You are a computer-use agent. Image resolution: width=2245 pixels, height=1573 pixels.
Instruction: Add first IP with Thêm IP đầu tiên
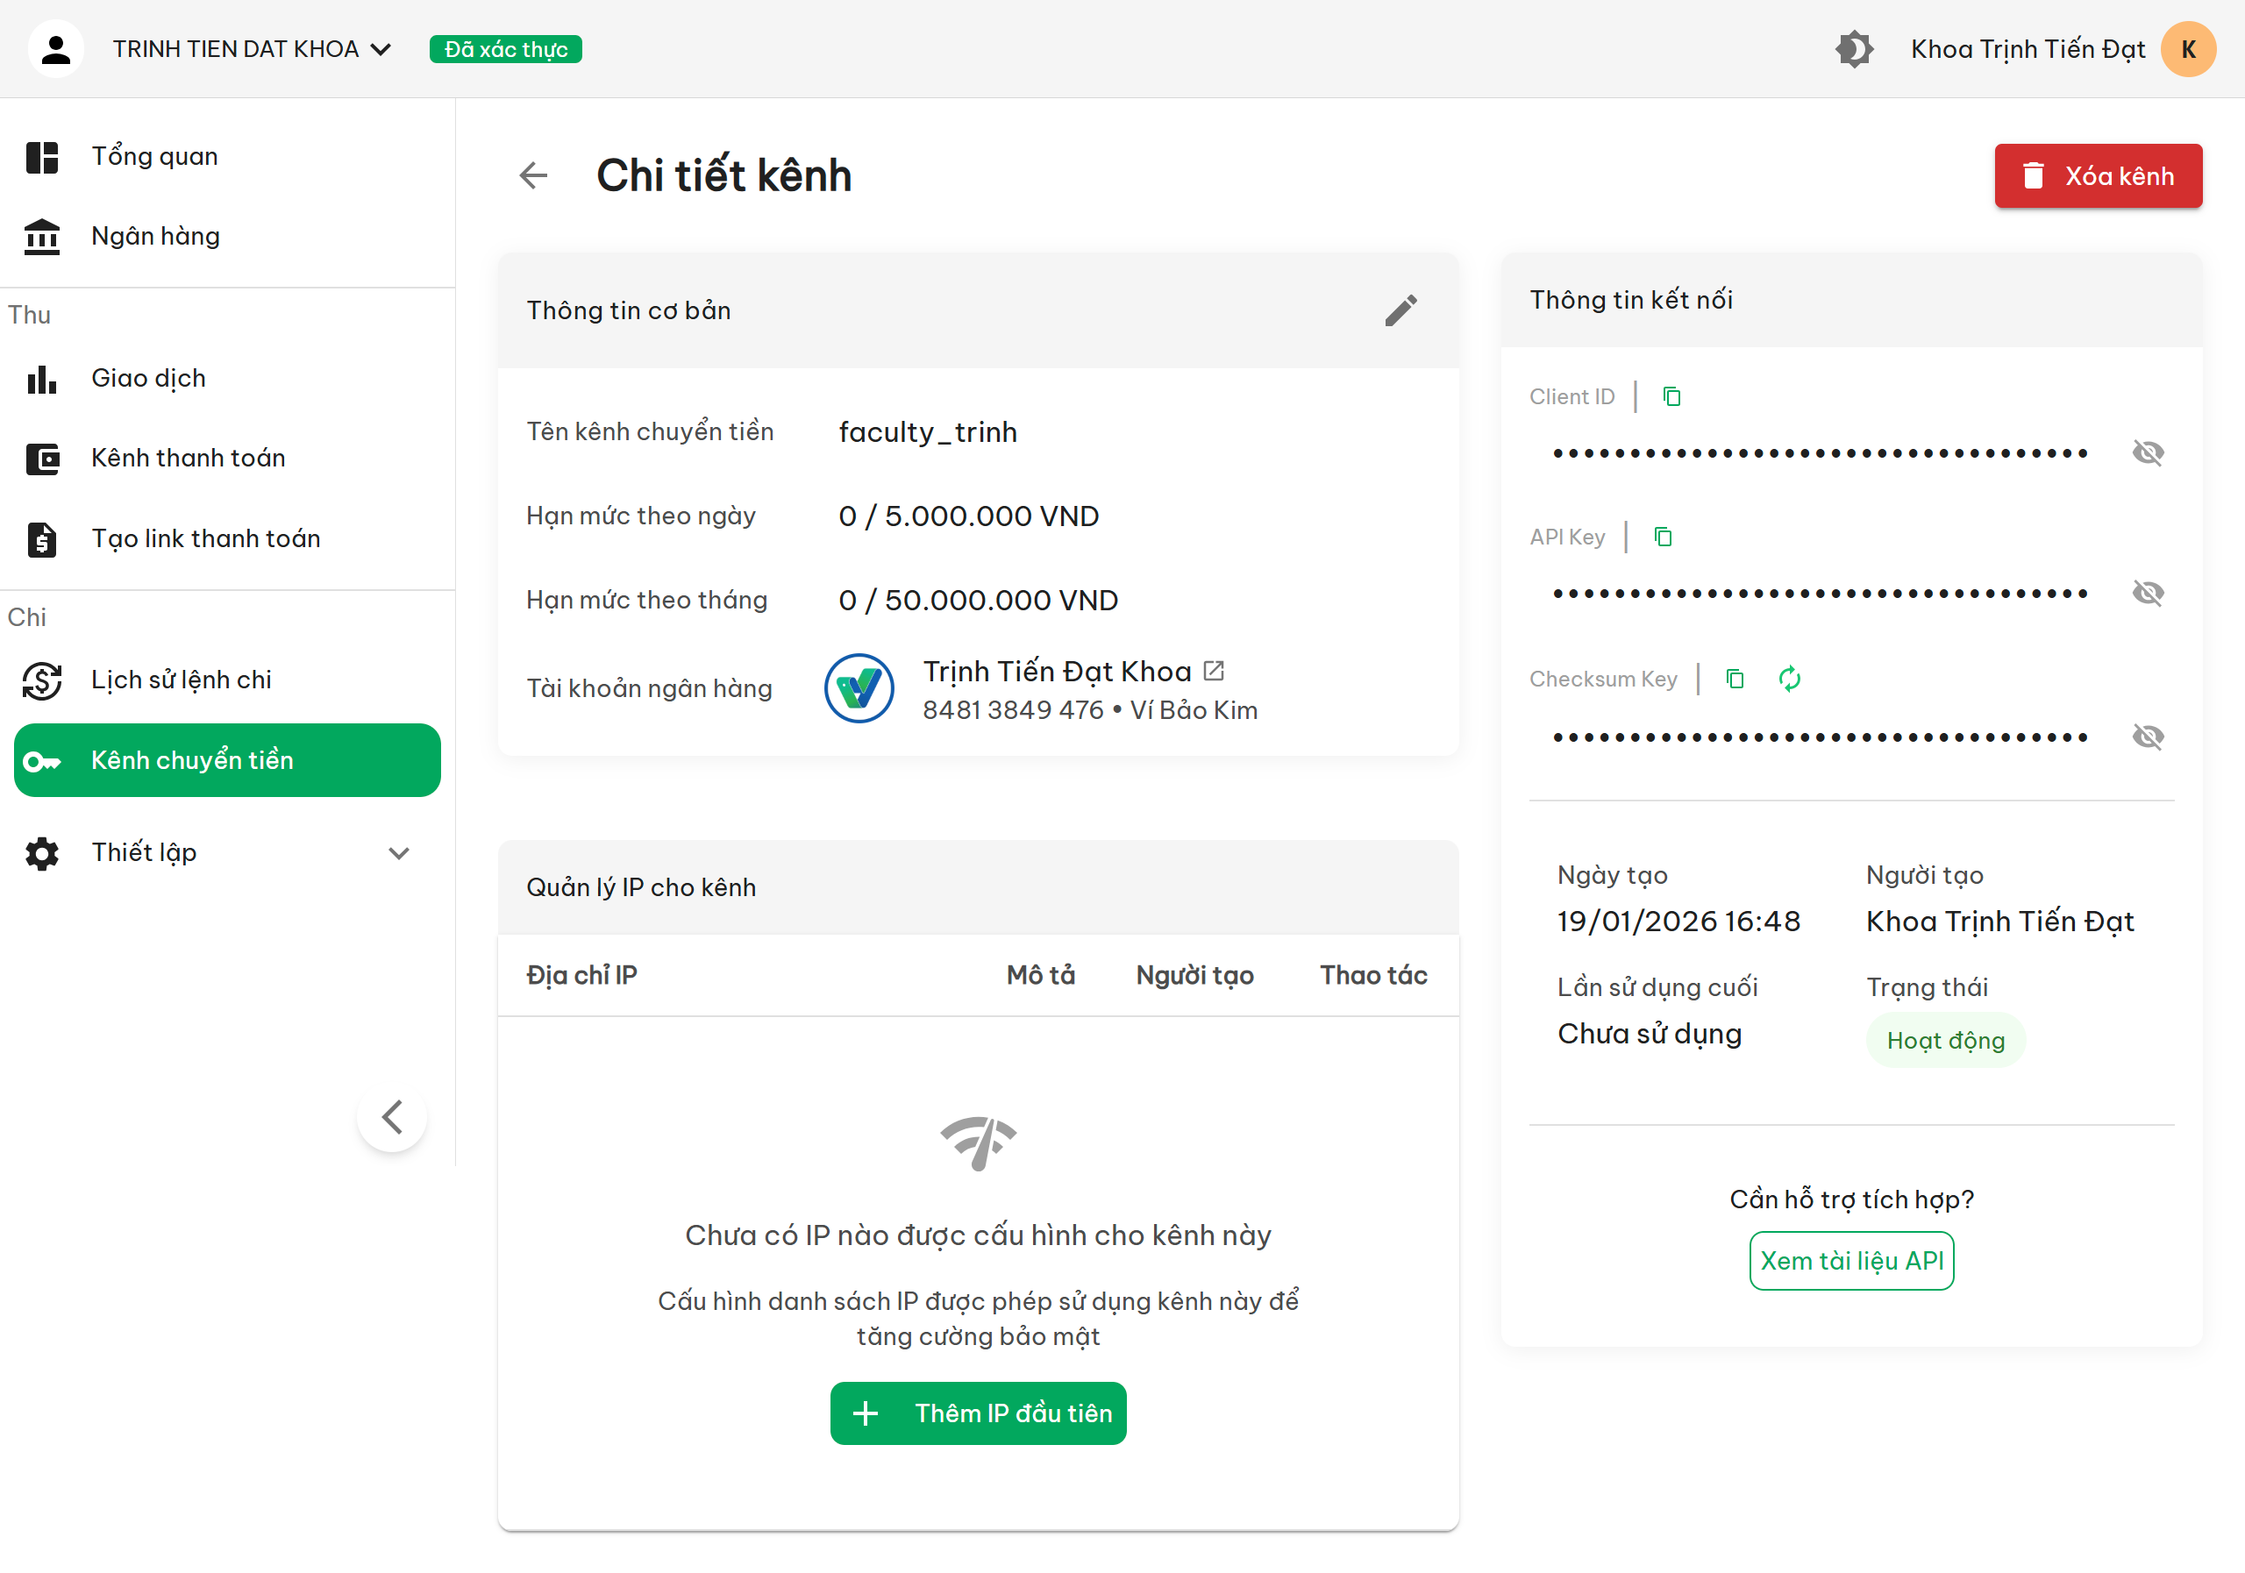977,1413
